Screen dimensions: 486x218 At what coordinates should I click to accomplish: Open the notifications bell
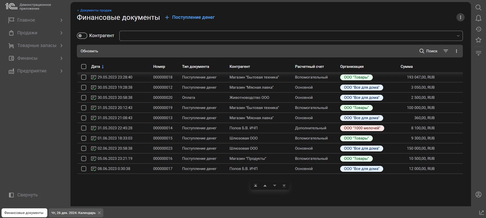478,18
